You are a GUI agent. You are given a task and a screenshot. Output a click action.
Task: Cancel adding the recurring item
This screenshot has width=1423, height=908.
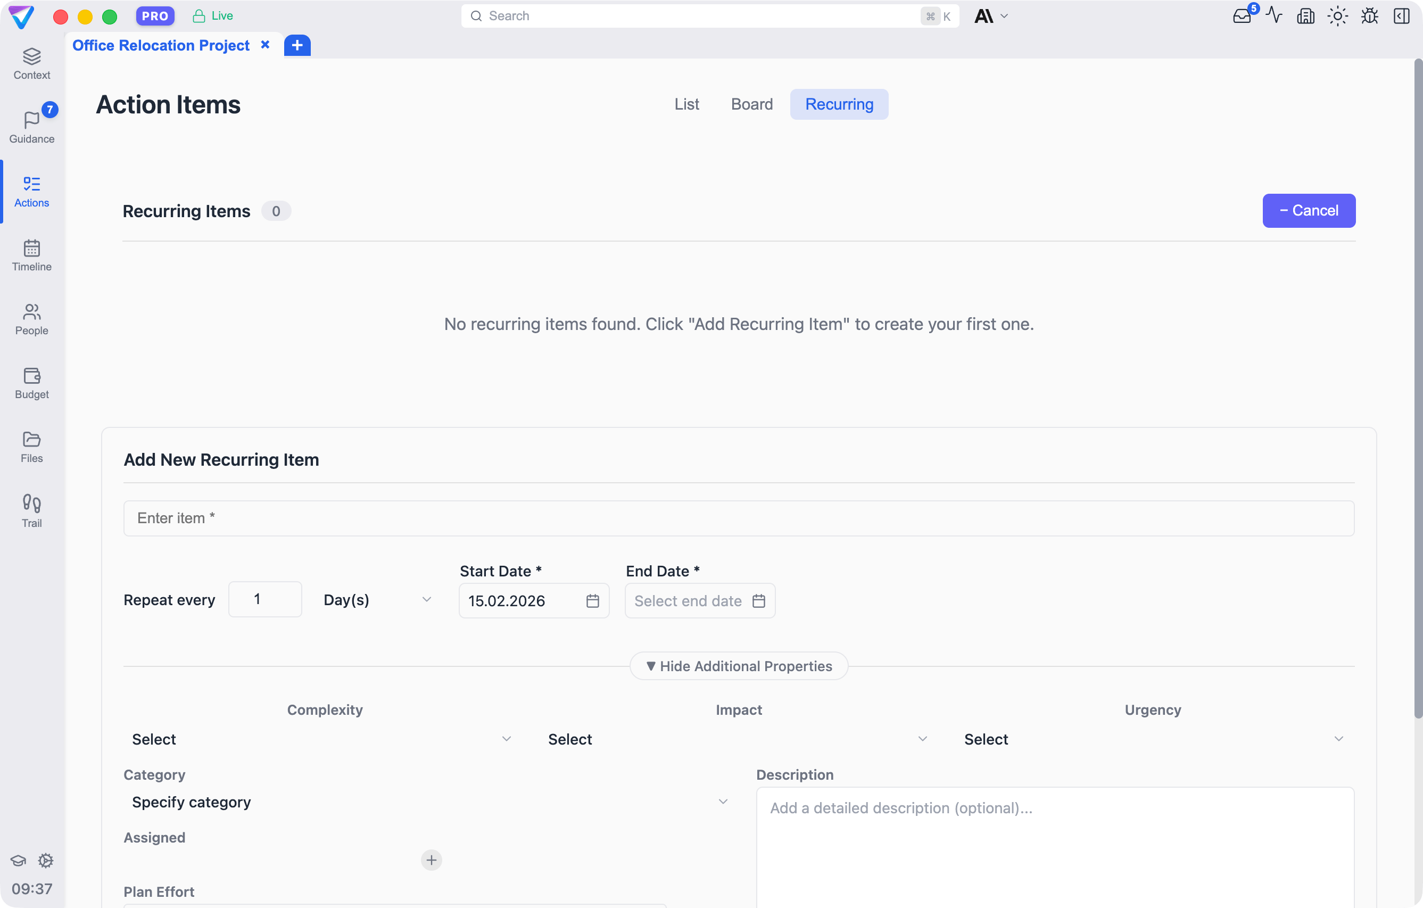1309,210
